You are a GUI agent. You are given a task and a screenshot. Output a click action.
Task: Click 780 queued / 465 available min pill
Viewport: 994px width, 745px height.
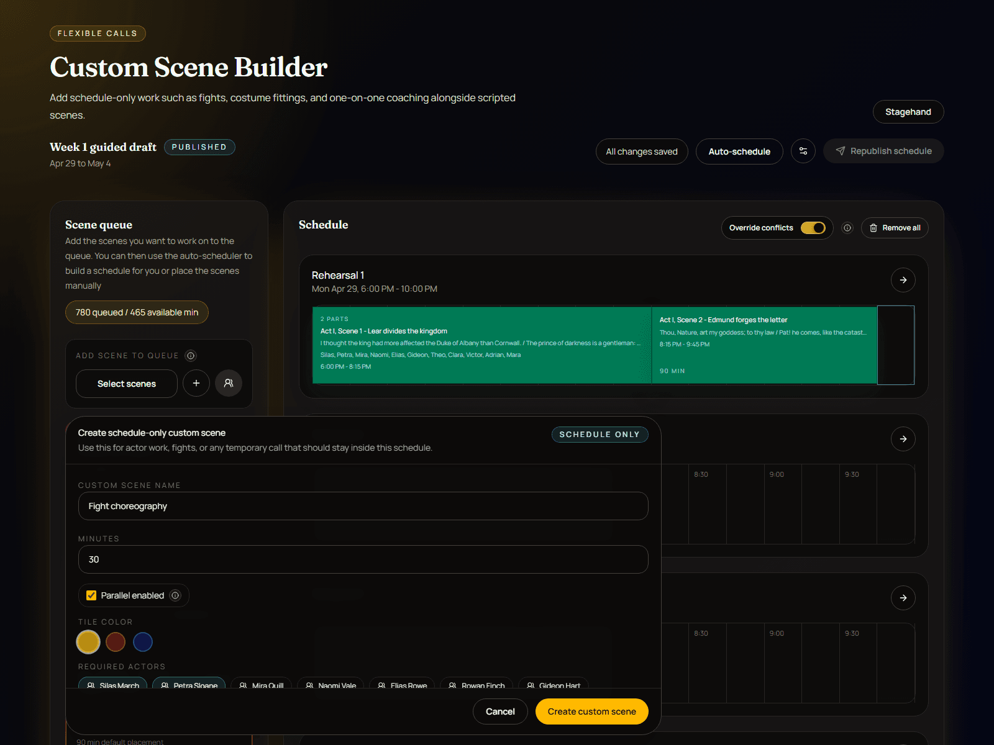pyautogui.click(x=137, y=312)
